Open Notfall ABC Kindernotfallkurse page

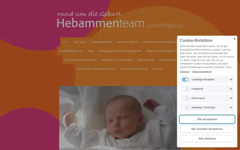point(96,69)
